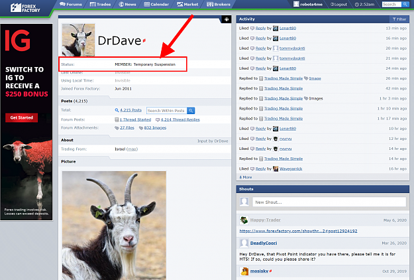The image size is (414, 280).
Task: Open tommydopinti avatar in 21 min row
Action: point(276,58)
